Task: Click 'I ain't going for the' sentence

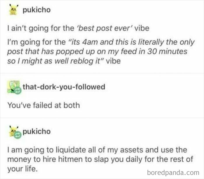Action: [41, 28]
